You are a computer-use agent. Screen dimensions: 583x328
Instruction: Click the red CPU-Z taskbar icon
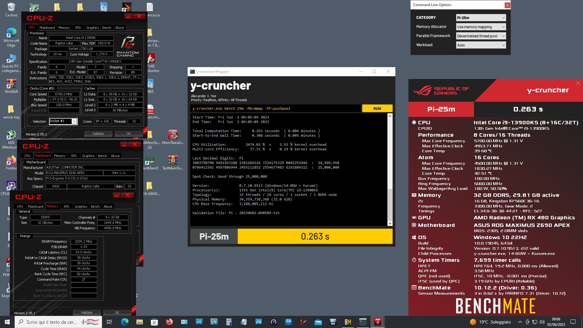tap(377, 322)
